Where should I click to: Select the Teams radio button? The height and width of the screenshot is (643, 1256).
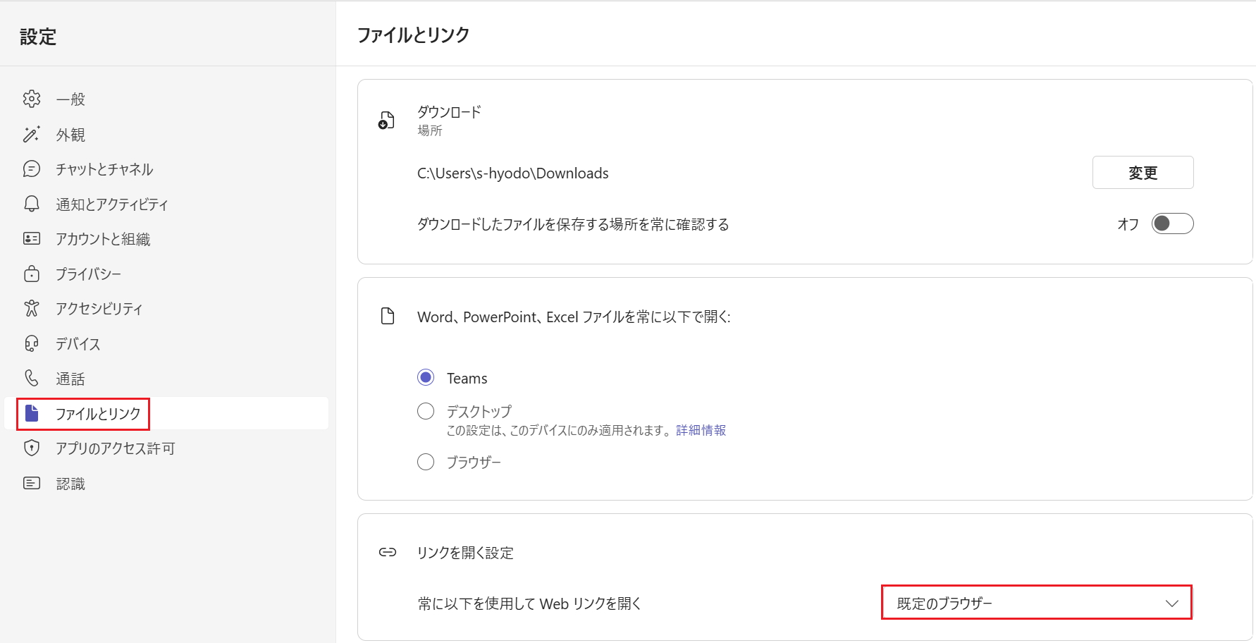coord(426,377)
